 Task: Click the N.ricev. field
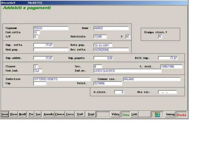point(119,92)
